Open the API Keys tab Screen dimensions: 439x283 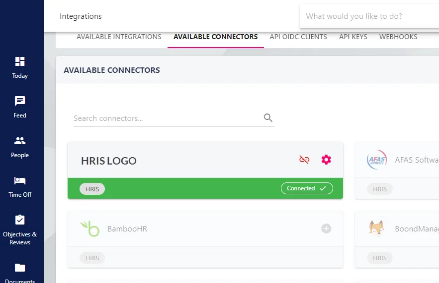tap(353, 37)
